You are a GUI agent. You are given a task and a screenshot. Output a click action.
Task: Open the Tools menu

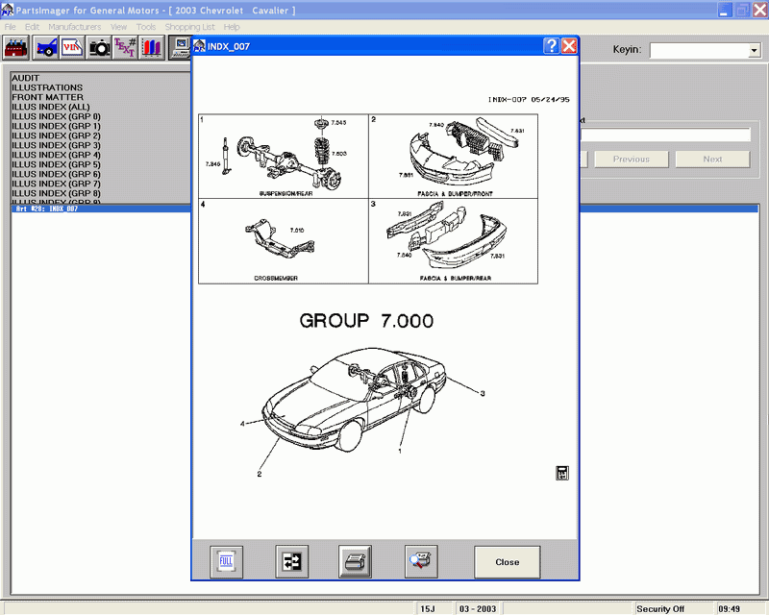tap(146, 27)
